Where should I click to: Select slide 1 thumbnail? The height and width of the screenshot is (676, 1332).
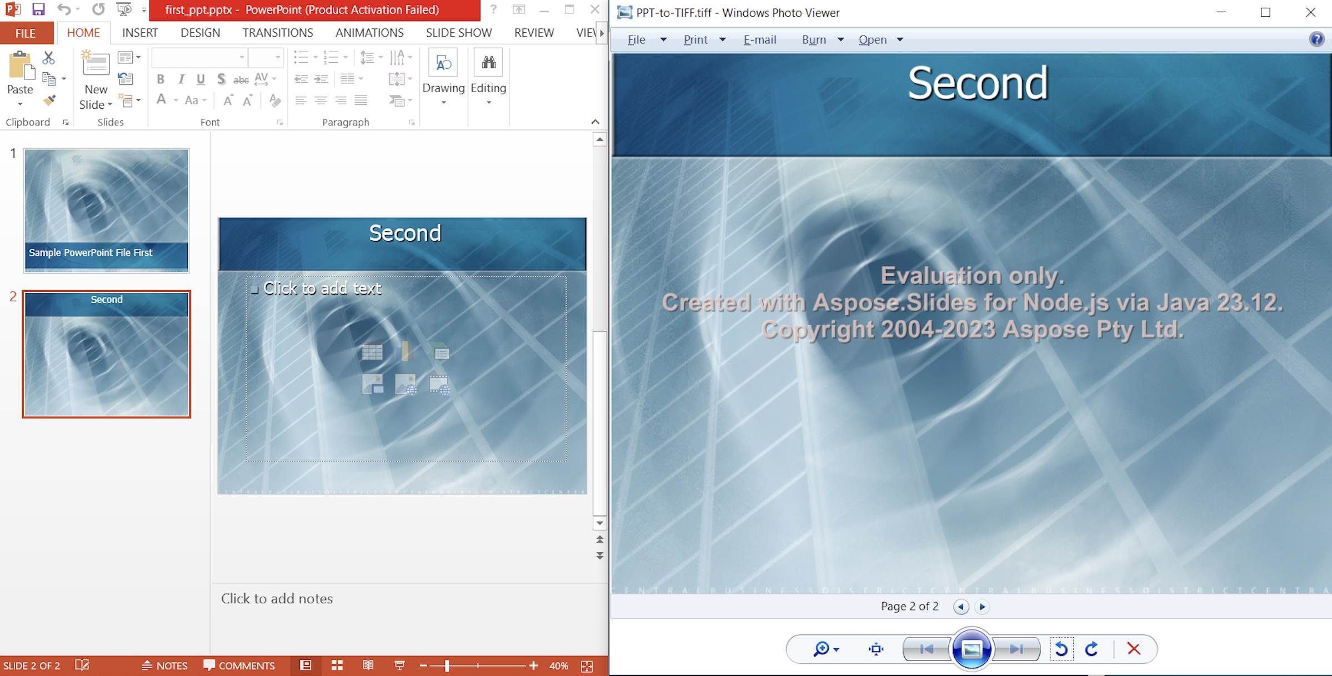[106, 210]
